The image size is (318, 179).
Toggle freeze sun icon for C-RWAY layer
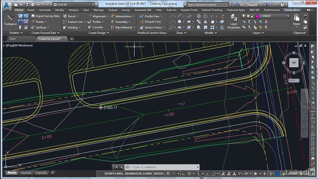click(x=247, y=16)
